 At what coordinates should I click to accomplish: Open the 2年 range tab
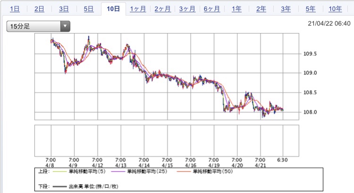click(261, 9)
